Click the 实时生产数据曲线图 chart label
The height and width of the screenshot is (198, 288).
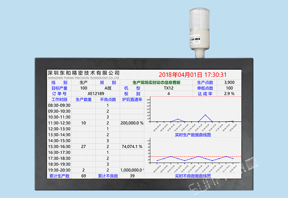(x=193, y=135)
